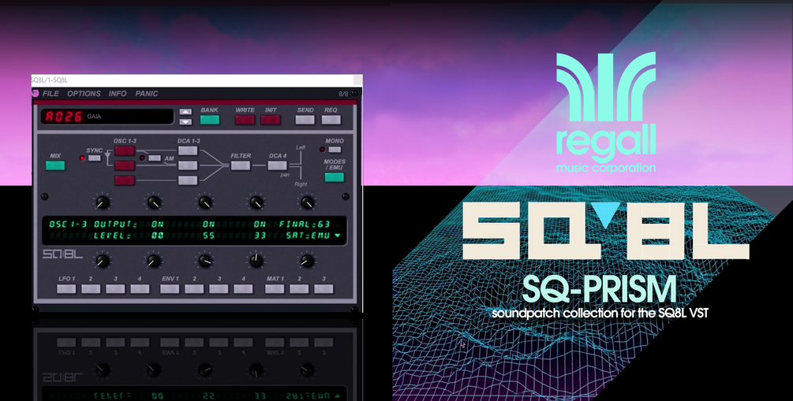Click the LEVEL value 55 in display

pyautogui.click(x=209, y=236)
